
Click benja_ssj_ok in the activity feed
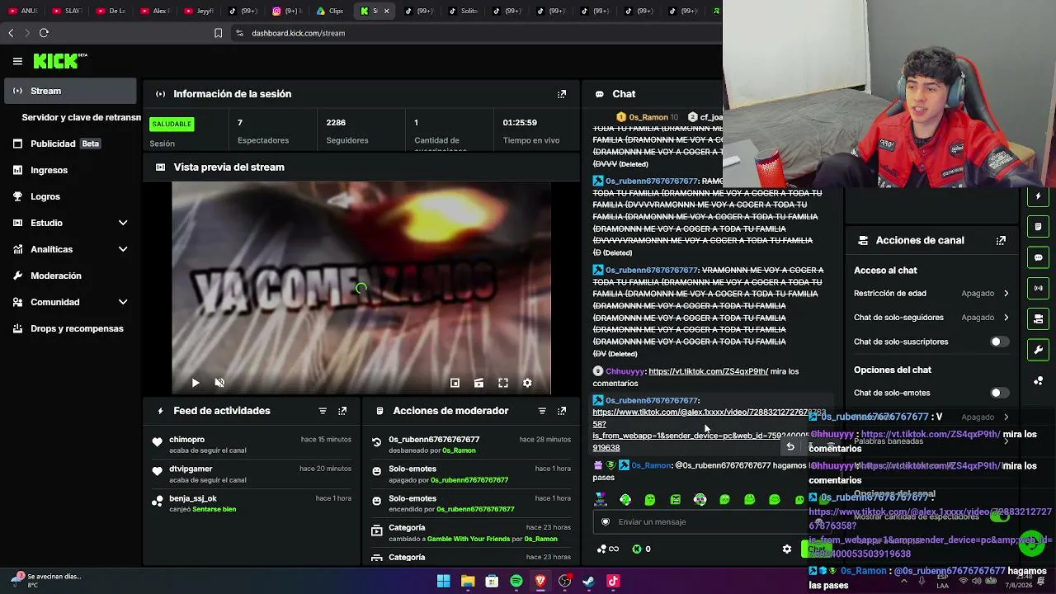tap(193, 499)
